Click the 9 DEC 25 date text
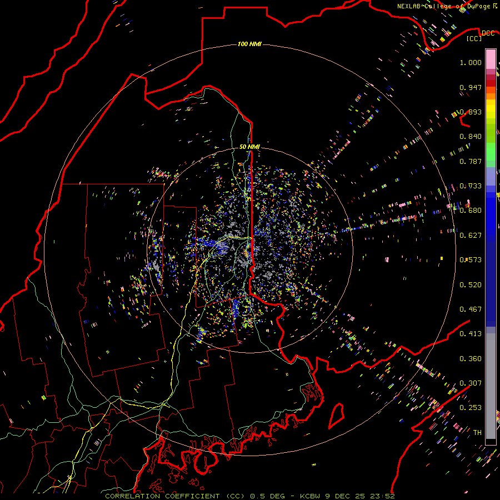The image size is (500, 500). pyautogui.click(x=346, y=496)
